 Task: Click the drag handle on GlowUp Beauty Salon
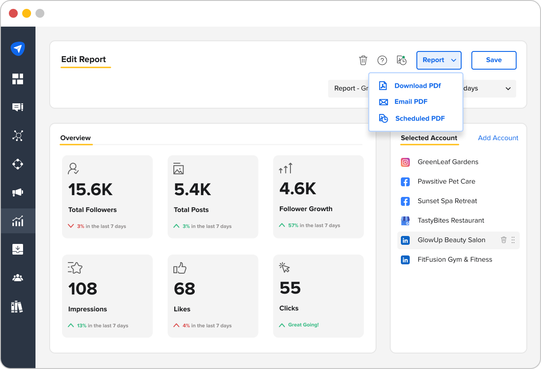513,240
